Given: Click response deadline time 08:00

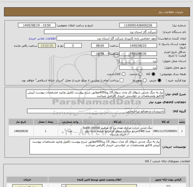Looking at the screenshot, I should point(100,45).
